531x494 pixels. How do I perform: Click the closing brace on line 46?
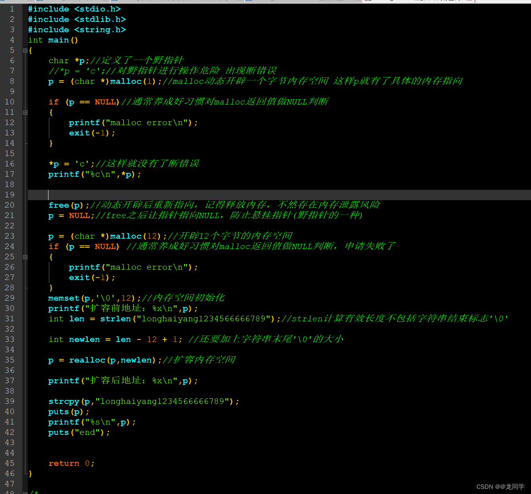click(x=31, y=473)
